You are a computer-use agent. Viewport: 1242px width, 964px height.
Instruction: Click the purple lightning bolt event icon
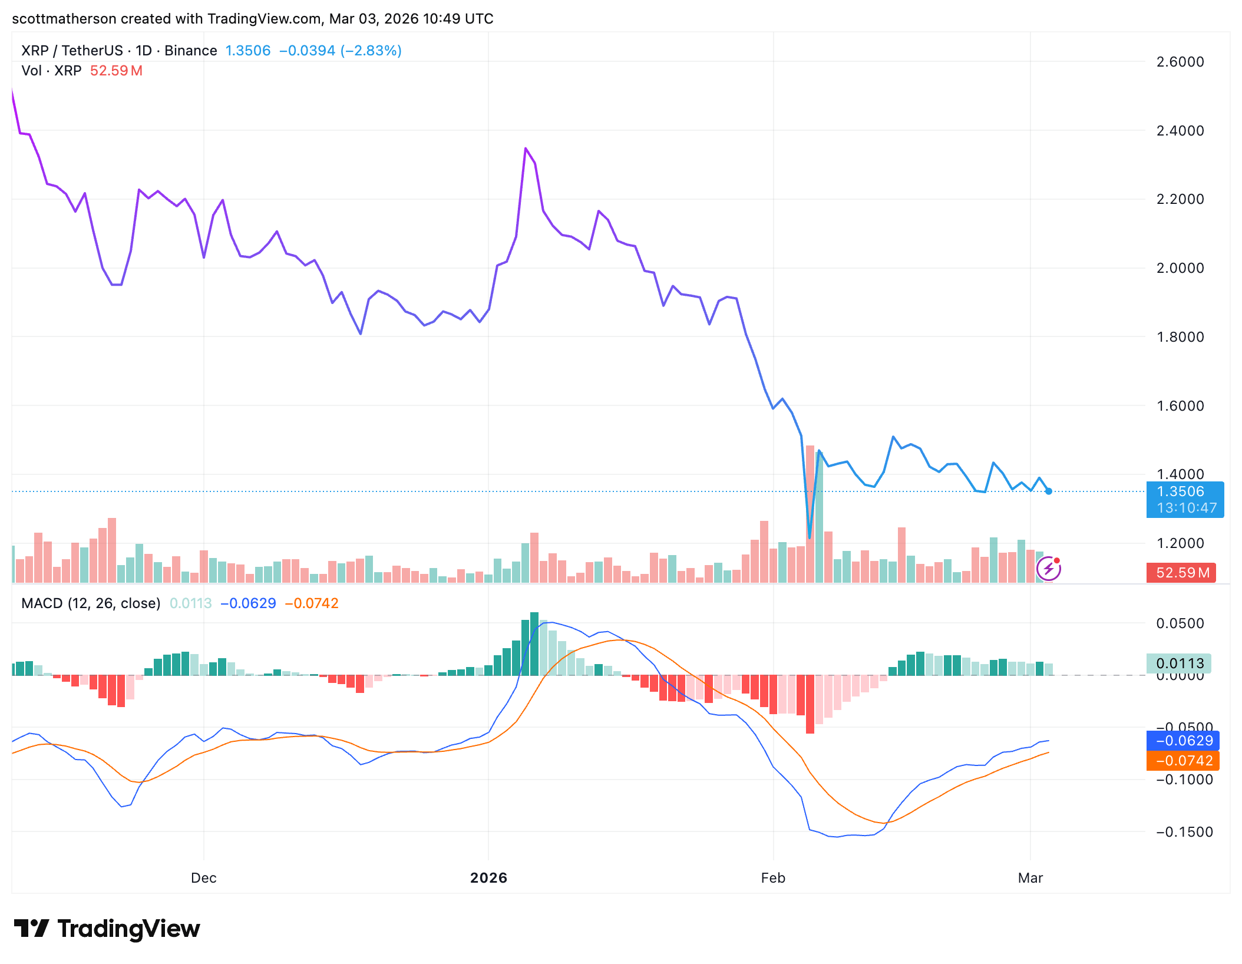coord(1048,569)
